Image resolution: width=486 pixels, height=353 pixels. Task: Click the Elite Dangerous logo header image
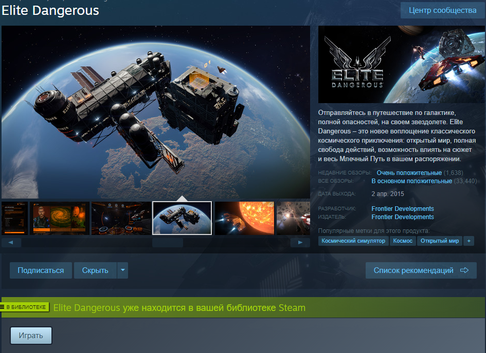(x=401, y=64)
